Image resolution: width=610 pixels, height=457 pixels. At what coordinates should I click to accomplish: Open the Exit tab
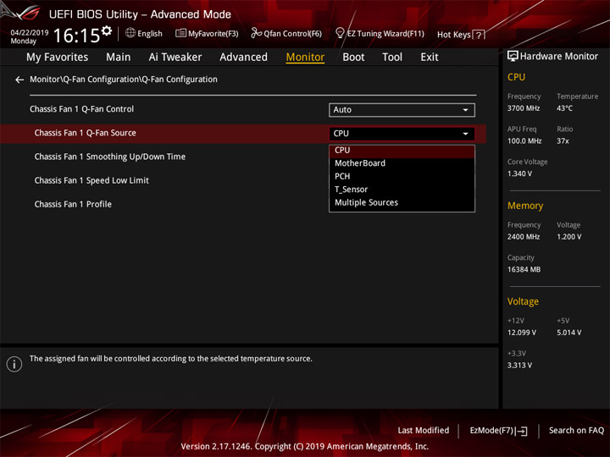click(x=430, y=58)
